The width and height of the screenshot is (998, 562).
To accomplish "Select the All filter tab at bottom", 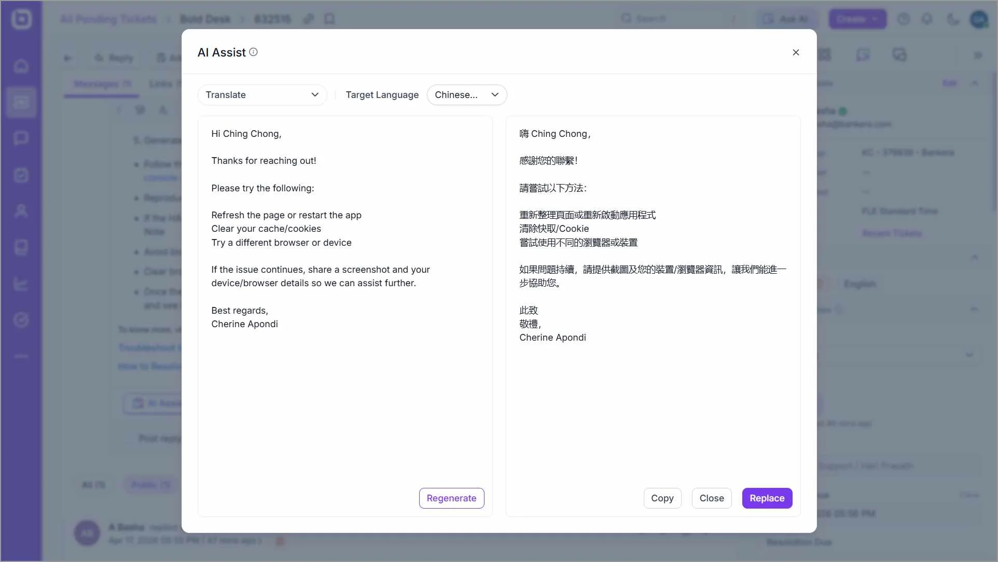I will [x=93, y=485].
